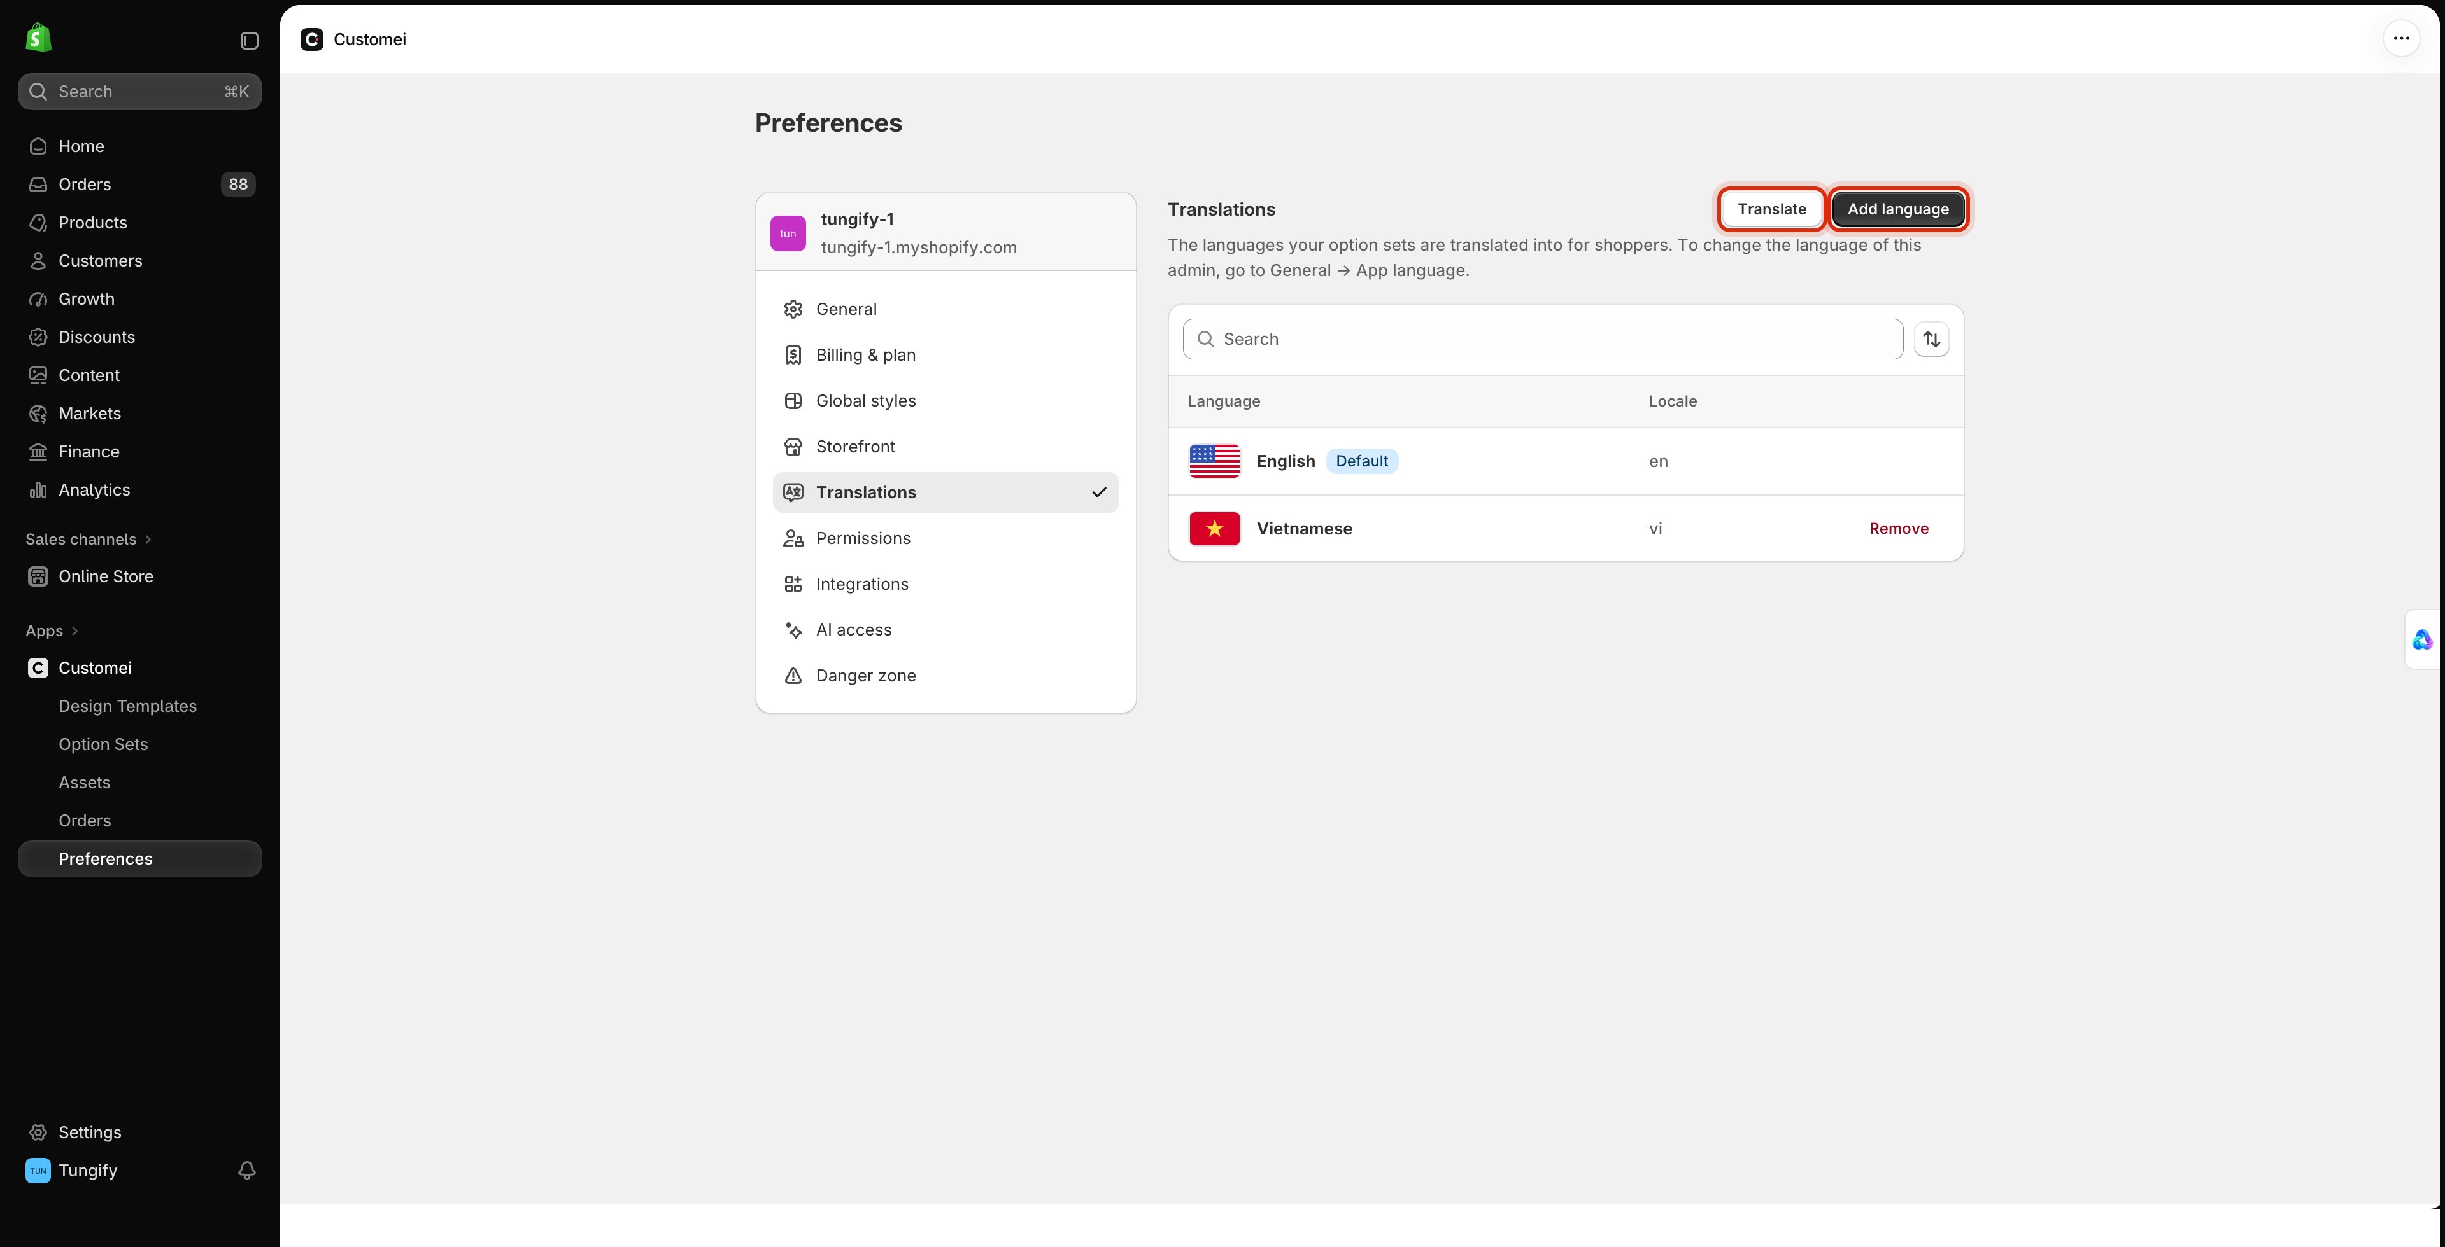Select the Translations tab
Screen dimensions: 2445x1247
pyautogui.click(x=946, y=492)
